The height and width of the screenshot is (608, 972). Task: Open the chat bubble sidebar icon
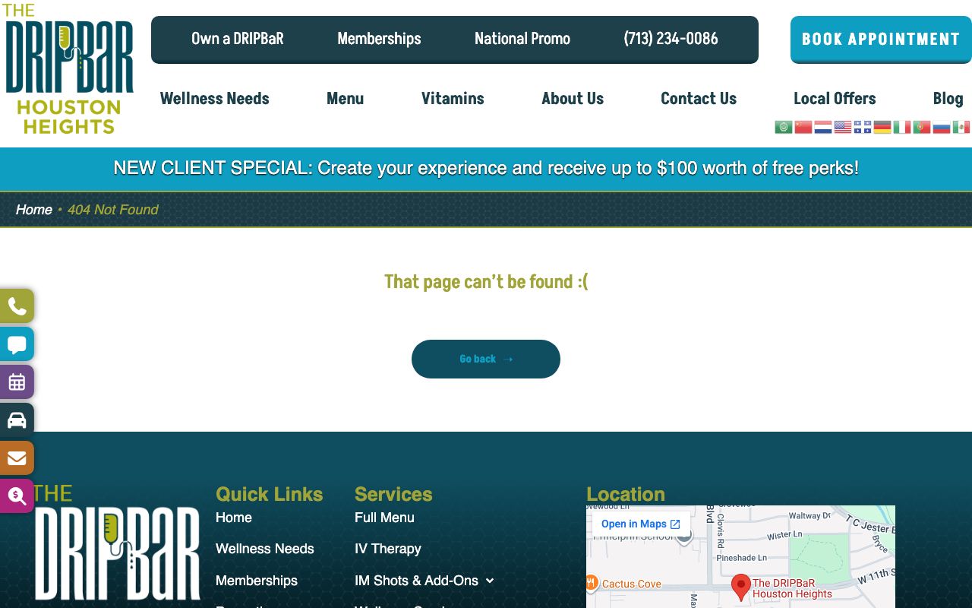pos(17,344)
